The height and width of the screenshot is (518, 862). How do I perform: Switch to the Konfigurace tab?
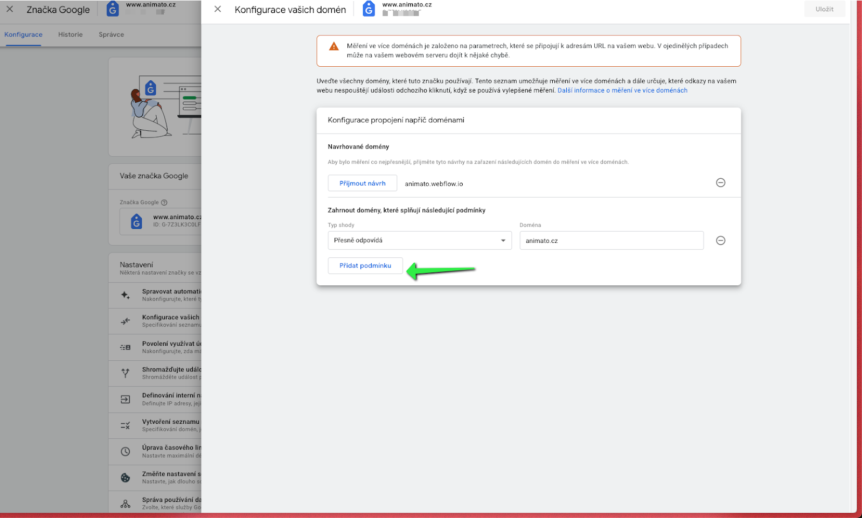(x=23, y=34)
